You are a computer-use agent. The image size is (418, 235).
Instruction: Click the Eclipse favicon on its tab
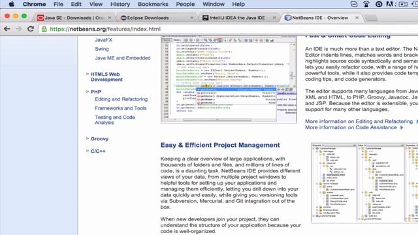[123, 18]
